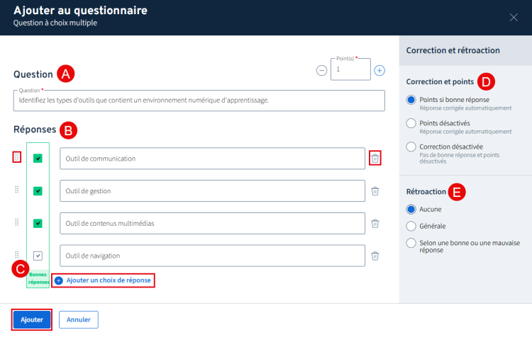Delete the 'Outil de communication' answer
The image size is (532, 337).
(375, 158)
